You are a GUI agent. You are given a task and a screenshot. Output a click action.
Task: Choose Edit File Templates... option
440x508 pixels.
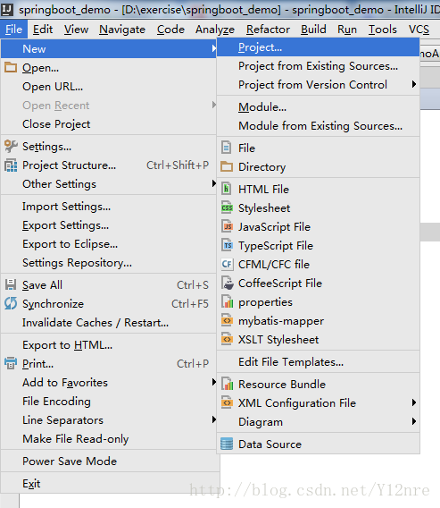pos(291,362)
